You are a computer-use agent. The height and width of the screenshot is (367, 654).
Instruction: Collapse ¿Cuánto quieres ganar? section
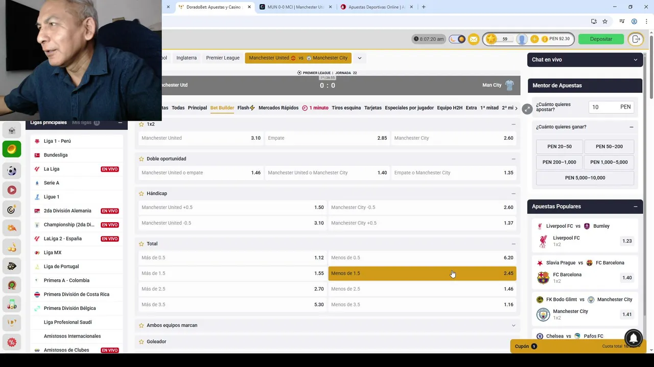632,127
